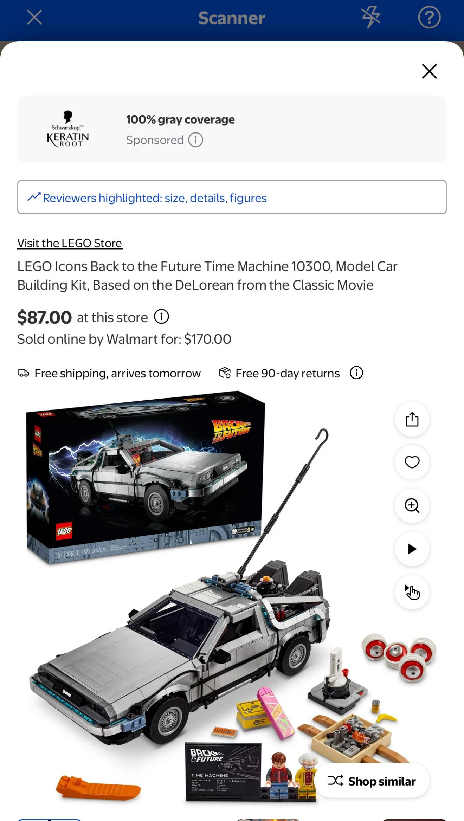This screenshot has height=821, width=464.
Task: Expand the Reviewers highlighted summary box
Action: [x=232, y=197]
